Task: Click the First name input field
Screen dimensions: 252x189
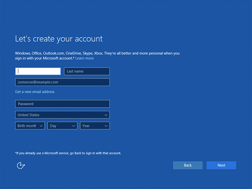Action: click(x=38, y=71)
